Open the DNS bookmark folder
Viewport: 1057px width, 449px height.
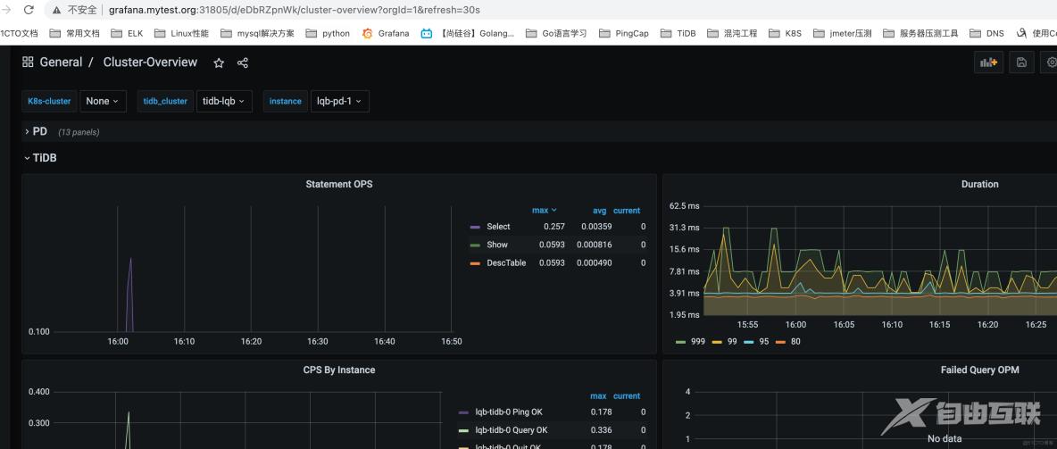(986, 33)
